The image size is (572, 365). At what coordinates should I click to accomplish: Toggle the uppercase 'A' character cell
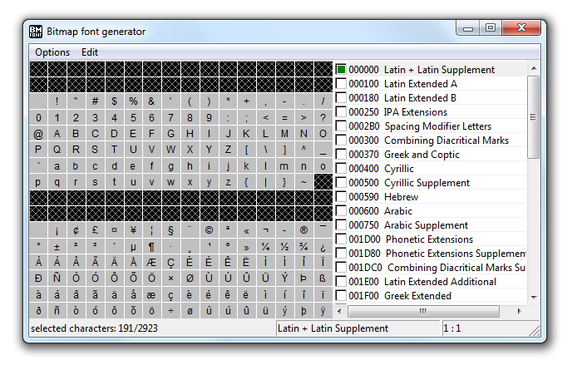click(57, 134)
